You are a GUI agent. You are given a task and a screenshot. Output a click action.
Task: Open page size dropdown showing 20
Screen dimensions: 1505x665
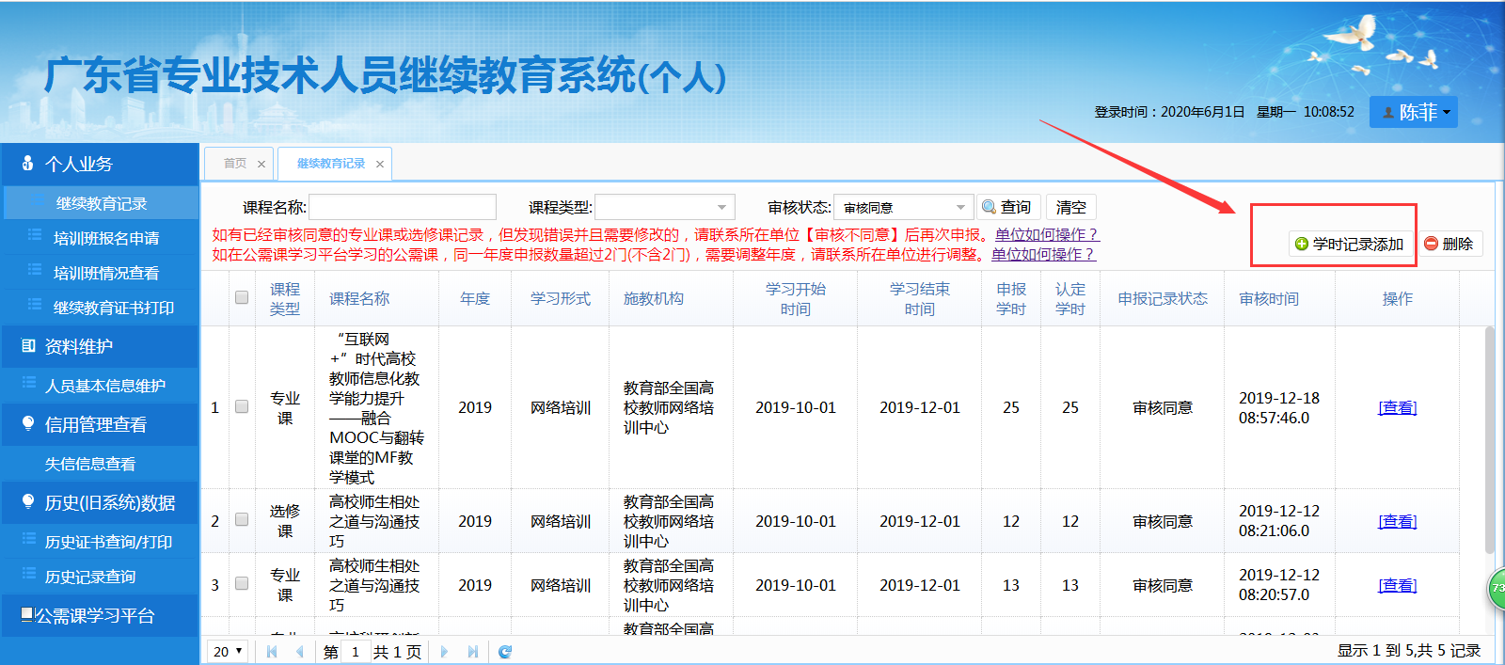tap(229, 651)
